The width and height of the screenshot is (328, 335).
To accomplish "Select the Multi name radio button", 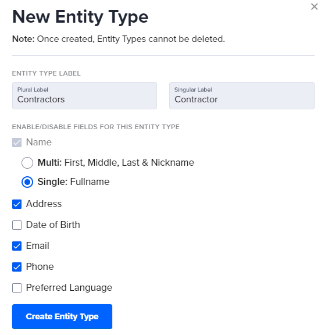I will tap(27, 163).
